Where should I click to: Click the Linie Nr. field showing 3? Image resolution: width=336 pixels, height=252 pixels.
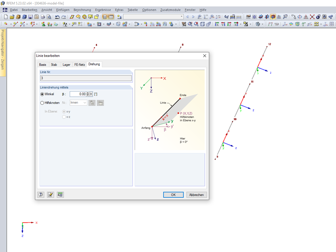[86, 78]
